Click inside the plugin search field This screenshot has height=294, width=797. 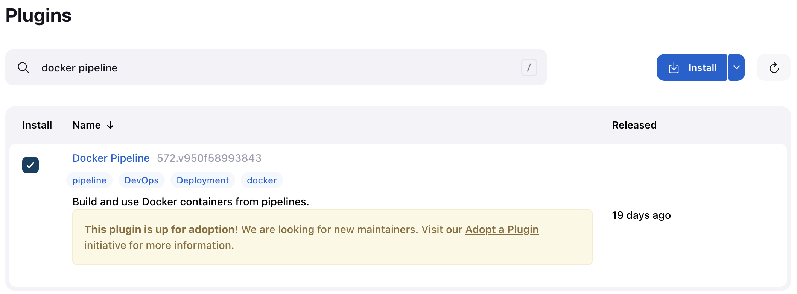pyautogui.click(x=263, y=68)
